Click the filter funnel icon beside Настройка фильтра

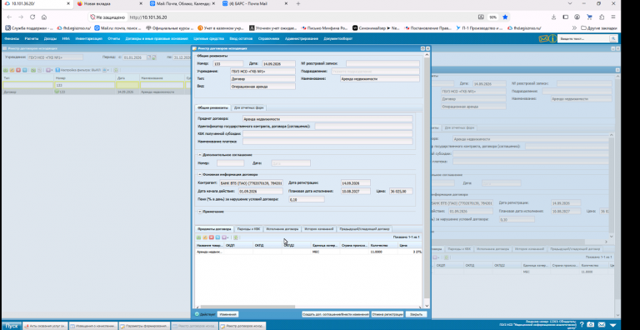[x=57, y=70]
